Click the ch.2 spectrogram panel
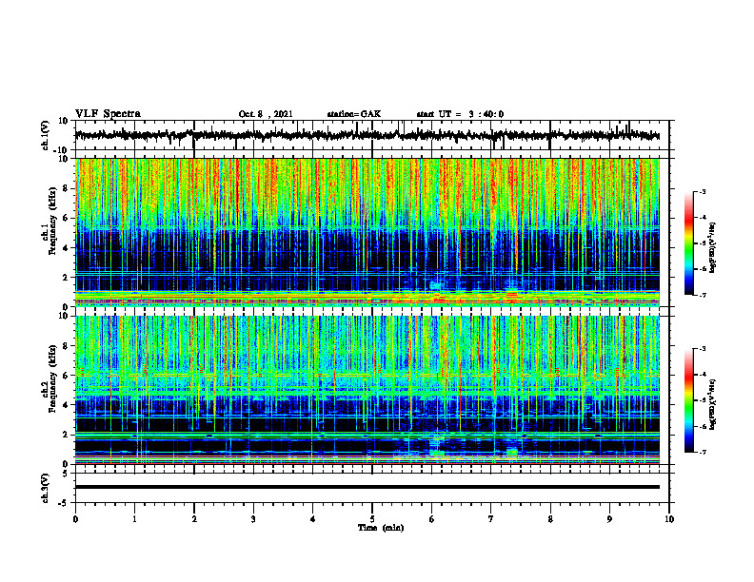Image resolution: width=754 pixels, height=582 pixels. tap(367, 390)
